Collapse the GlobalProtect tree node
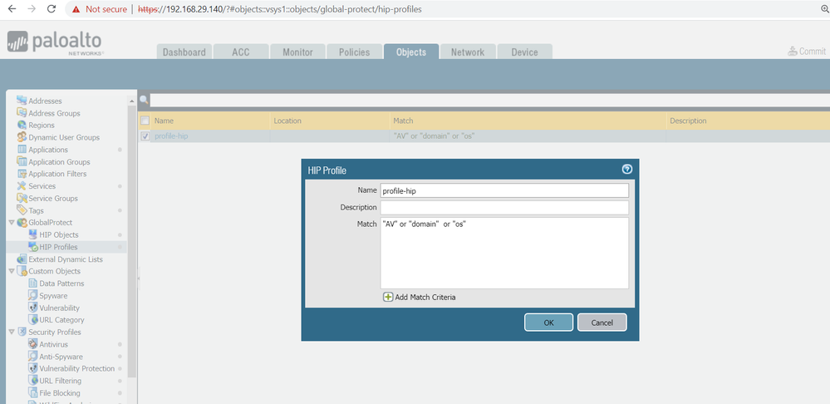The height and width of the screenshot is (404, 830). (12, 223)
